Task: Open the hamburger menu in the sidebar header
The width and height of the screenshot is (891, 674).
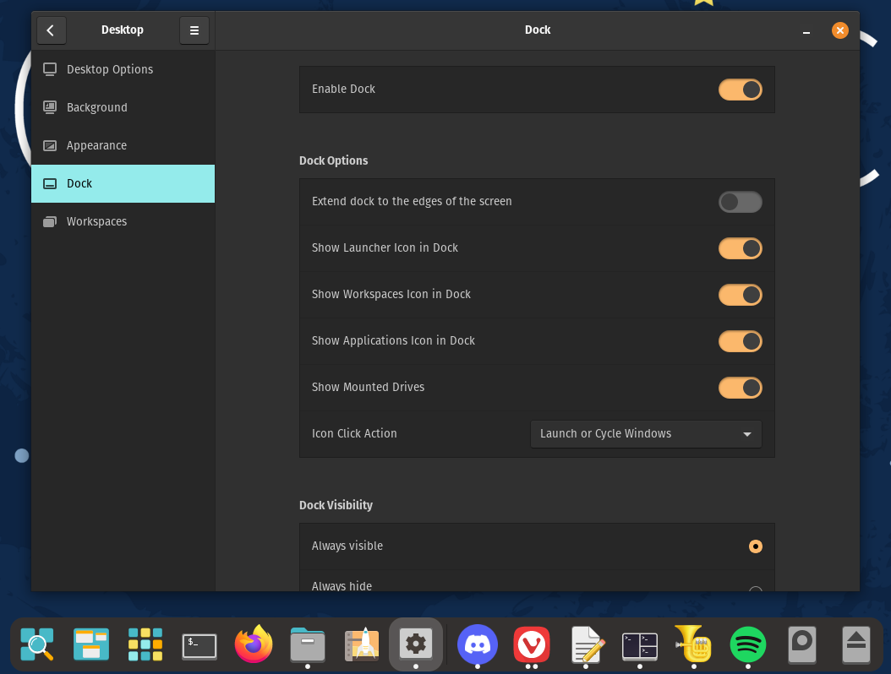Action: click(194, 30)
